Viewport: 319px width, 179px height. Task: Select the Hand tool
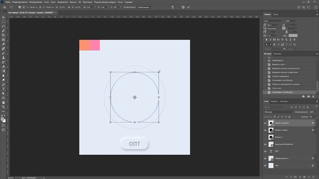coord(3,102)
